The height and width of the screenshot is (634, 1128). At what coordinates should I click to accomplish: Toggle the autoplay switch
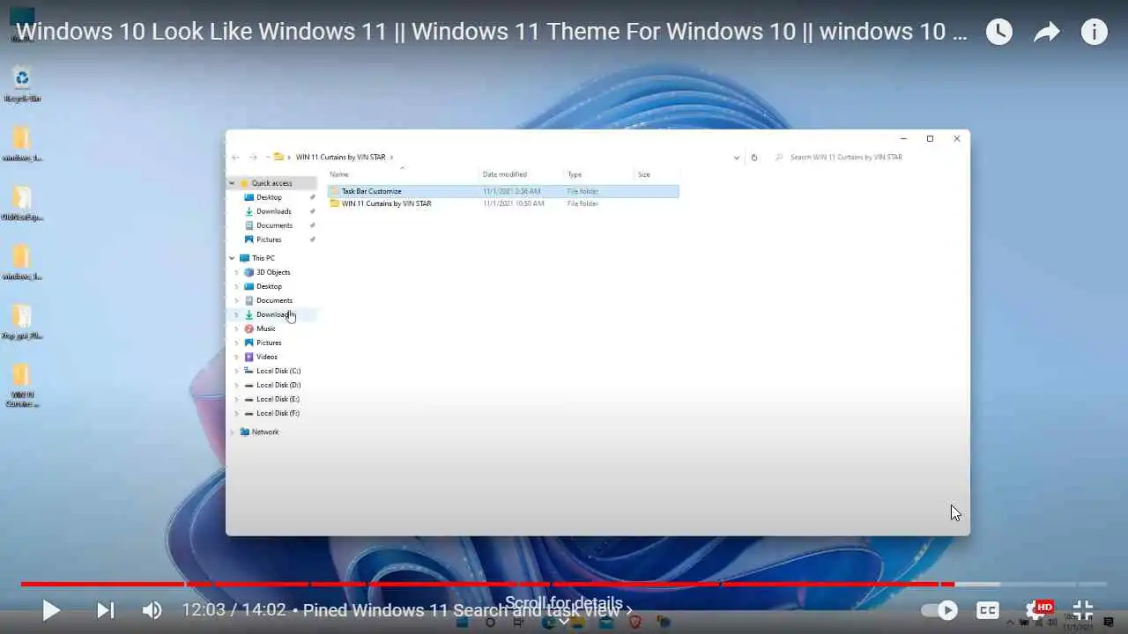(939, 610)
